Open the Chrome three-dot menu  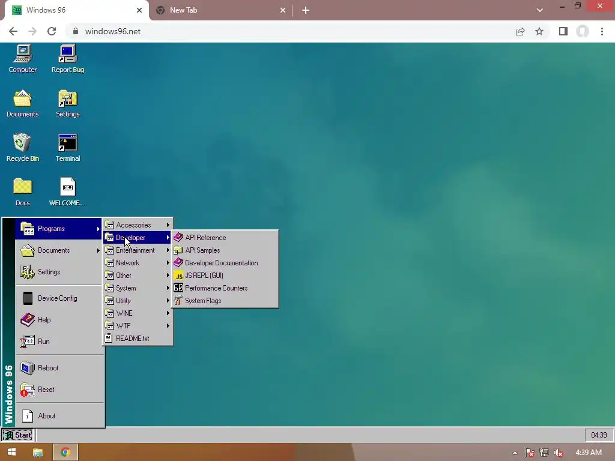click(602, 31)
